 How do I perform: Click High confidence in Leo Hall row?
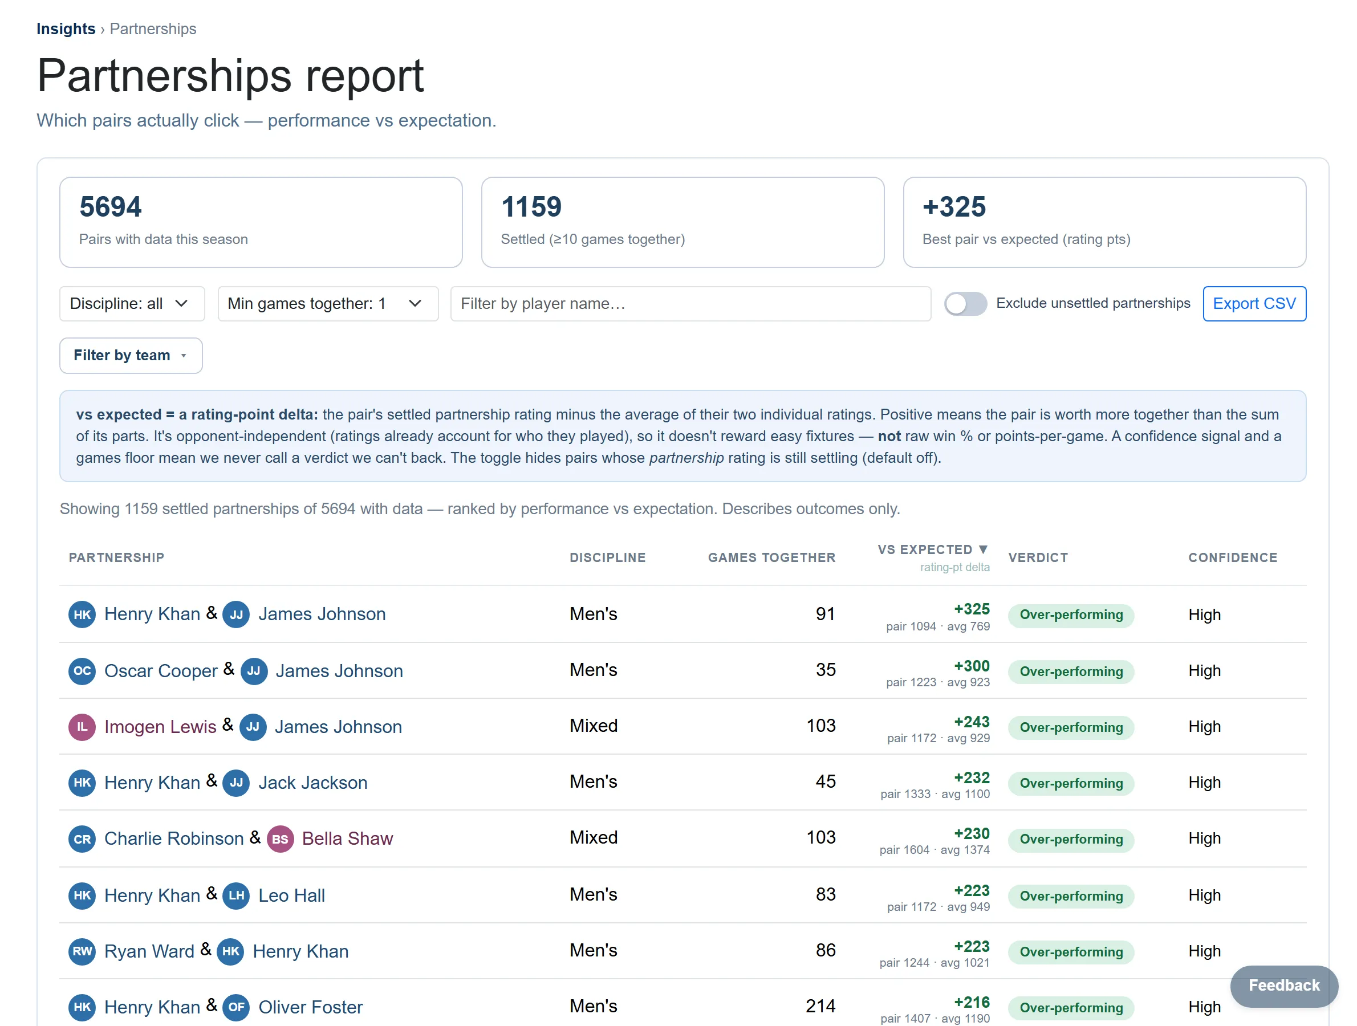[x=1204, y=895]
